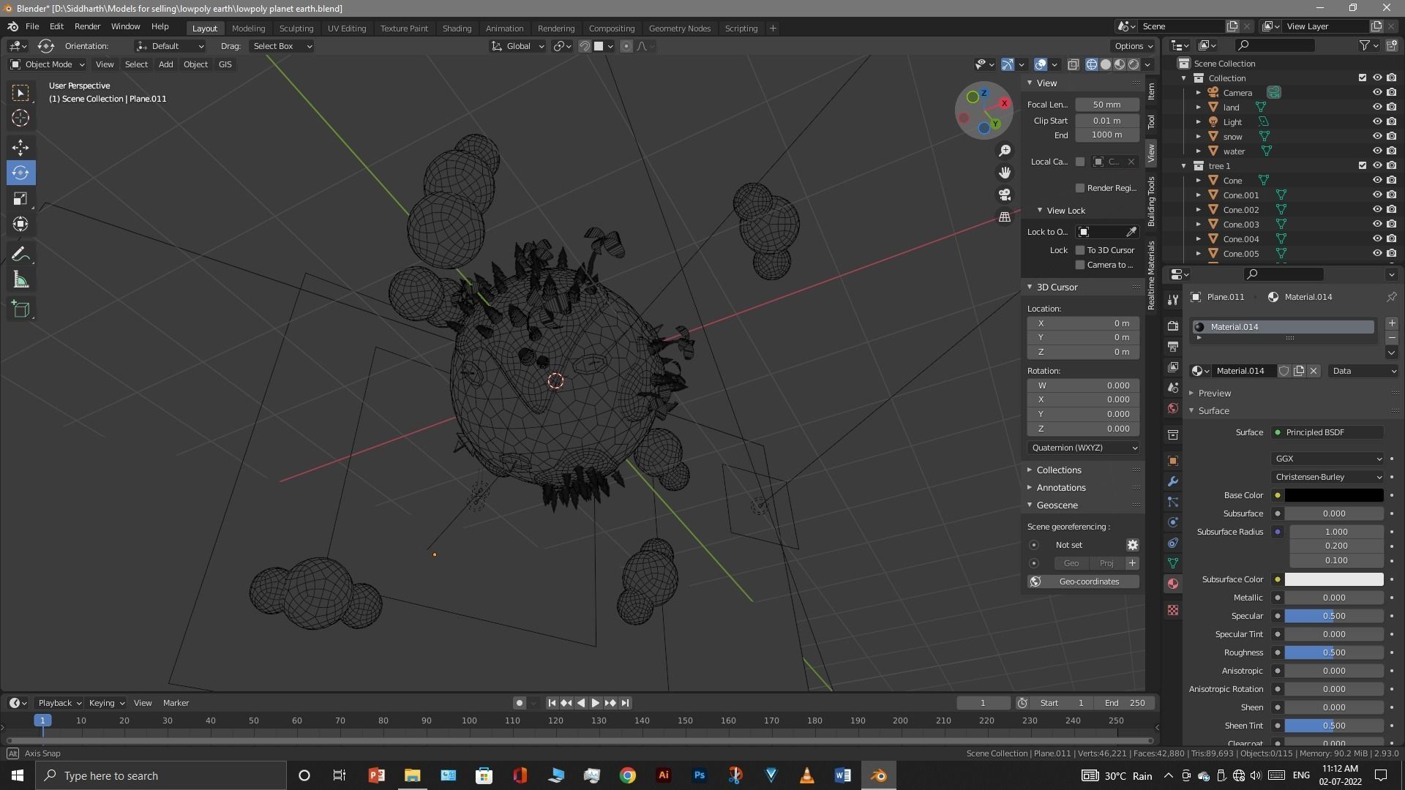Click the Principled BSDF surface button
Image resolution: width=1405 pixels, height=790 pixels.
click(x=1327, y=432)
